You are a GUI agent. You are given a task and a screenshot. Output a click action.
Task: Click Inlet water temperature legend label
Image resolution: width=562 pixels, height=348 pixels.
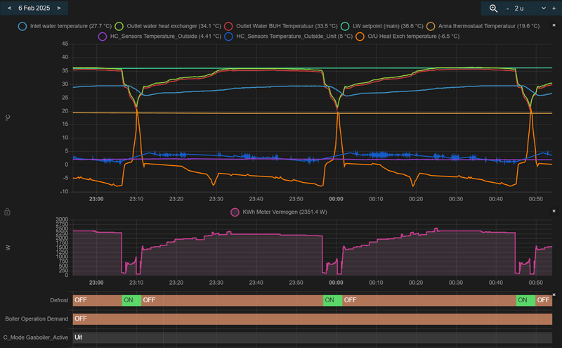click(71, 26)
